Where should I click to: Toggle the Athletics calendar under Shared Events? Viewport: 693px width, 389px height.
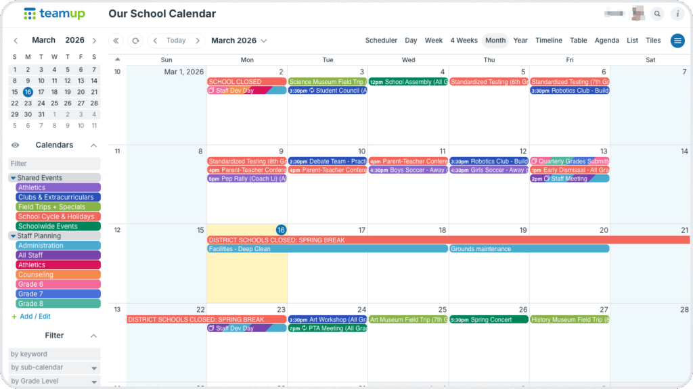(58, 187)
